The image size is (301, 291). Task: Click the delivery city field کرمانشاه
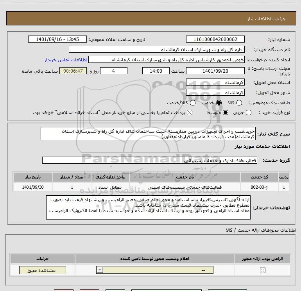click(x=215, y=93)
